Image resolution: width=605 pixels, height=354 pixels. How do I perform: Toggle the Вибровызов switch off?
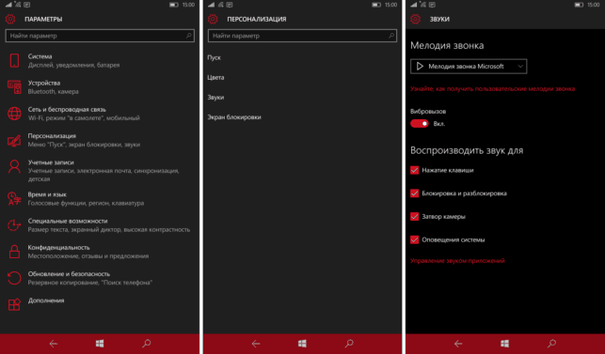coord(420,124)
